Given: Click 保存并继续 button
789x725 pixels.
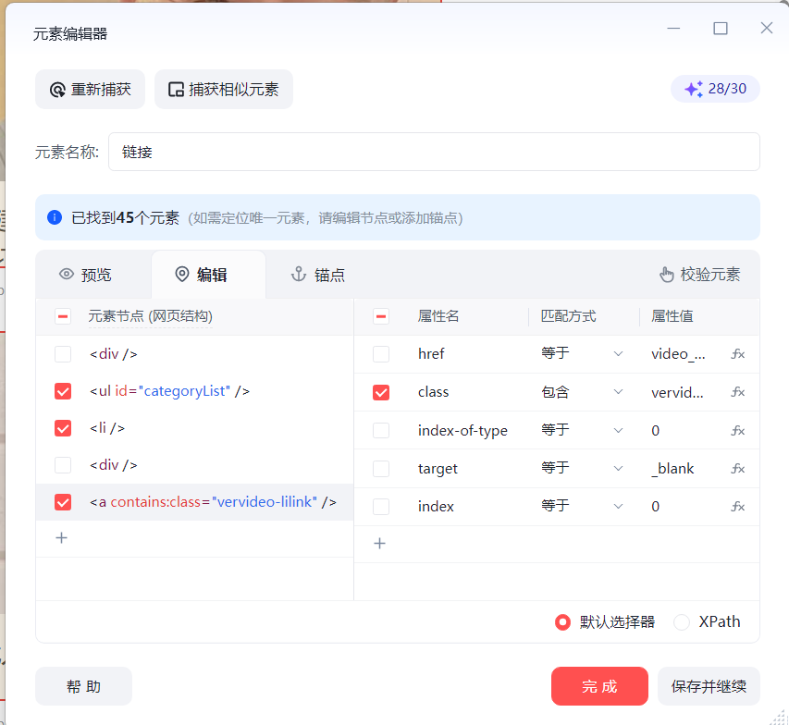Looking at the screenshot, I should 709,686.
